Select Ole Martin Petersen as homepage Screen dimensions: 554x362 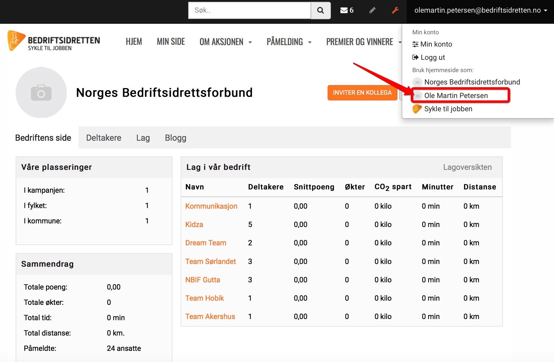click(456, 96)
